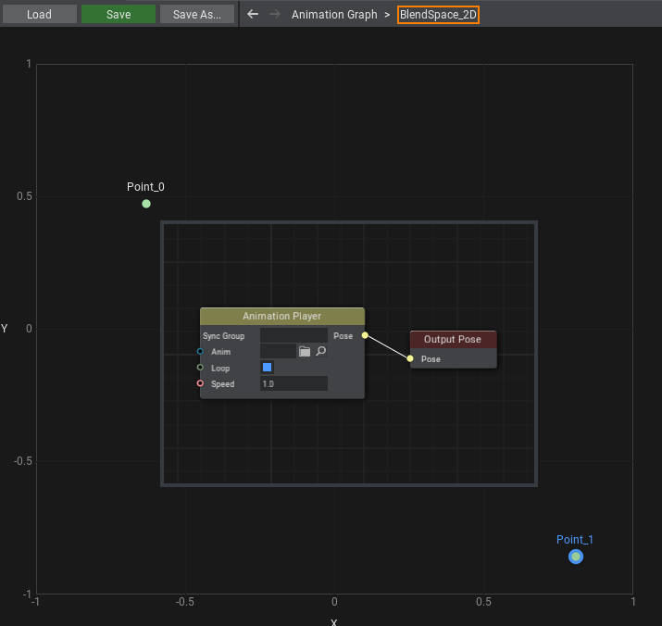Toggle the Loop checkbox
Image resolution: width=662 pixels, height=626 pixels.
click(x=267, y=368)
